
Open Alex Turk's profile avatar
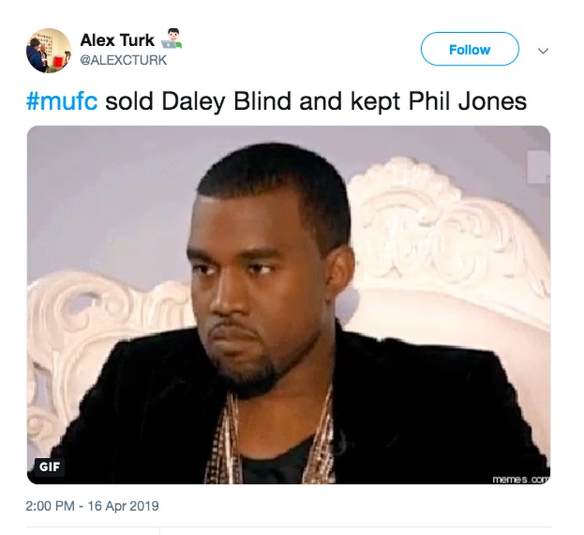(48, 51)
